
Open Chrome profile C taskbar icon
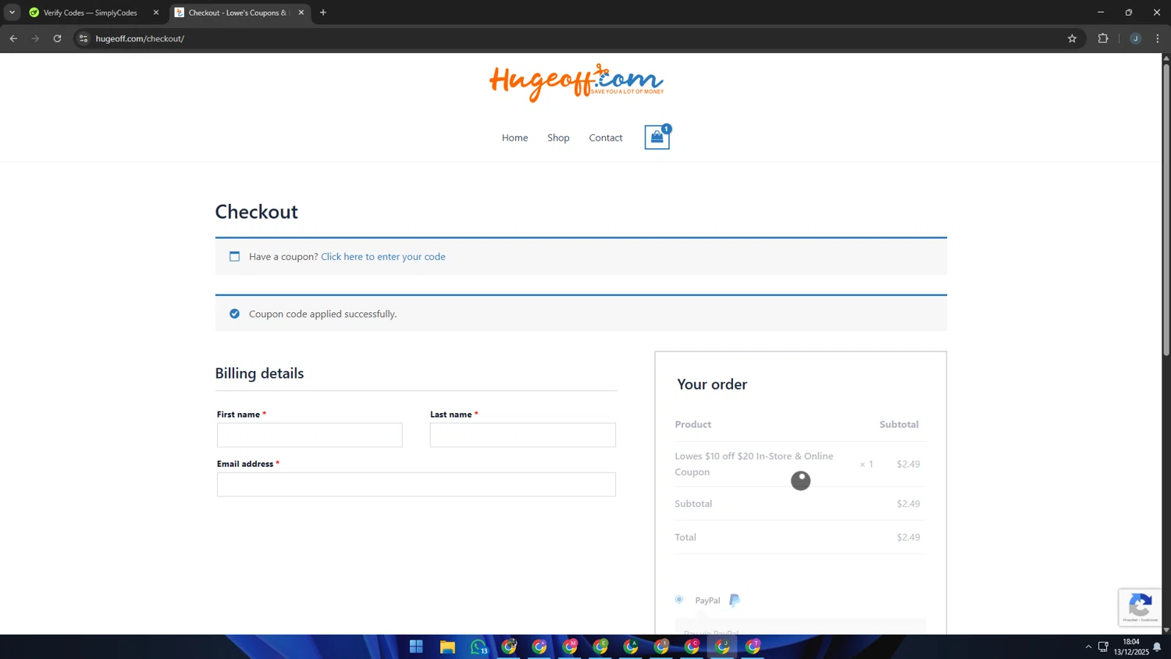click(x=692, y=647)
